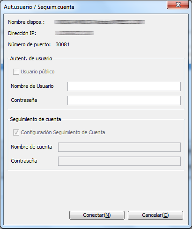Click the Cancelar(C) button
The image size is (192, 229).
point(155,215)
